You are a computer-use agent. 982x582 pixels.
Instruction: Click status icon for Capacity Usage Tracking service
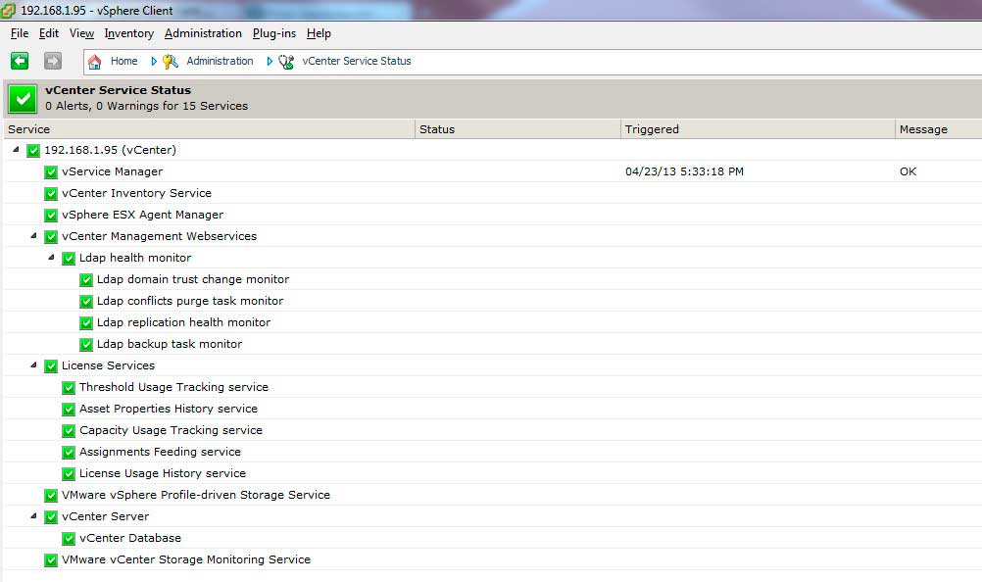coord(69,431)
